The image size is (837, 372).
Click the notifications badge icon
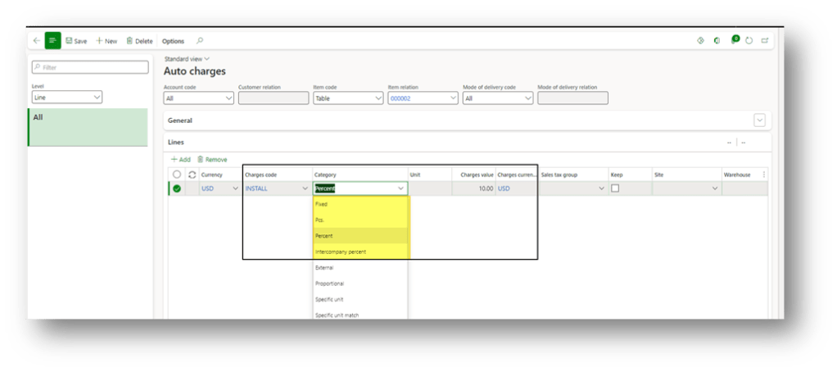(734, 40)
